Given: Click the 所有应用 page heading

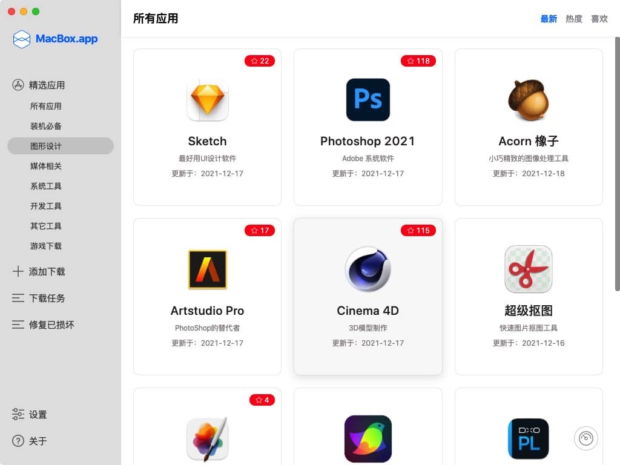Looking at the screenshot, I should (156, 19).
